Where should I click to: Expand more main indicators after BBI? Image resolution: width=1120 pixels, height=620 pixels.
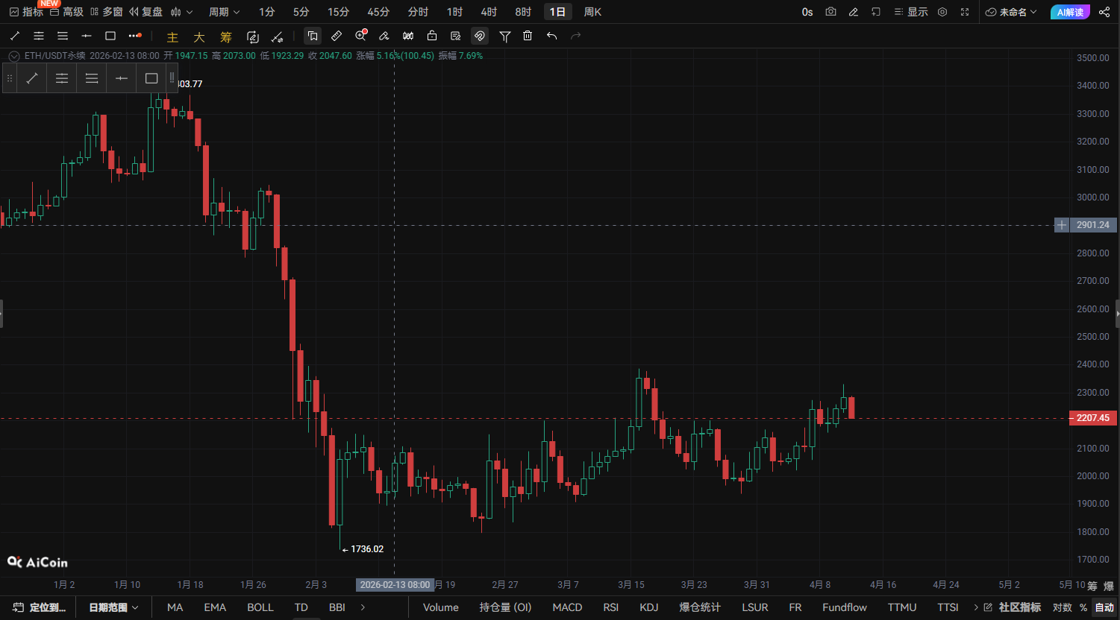tap(363, 607)
